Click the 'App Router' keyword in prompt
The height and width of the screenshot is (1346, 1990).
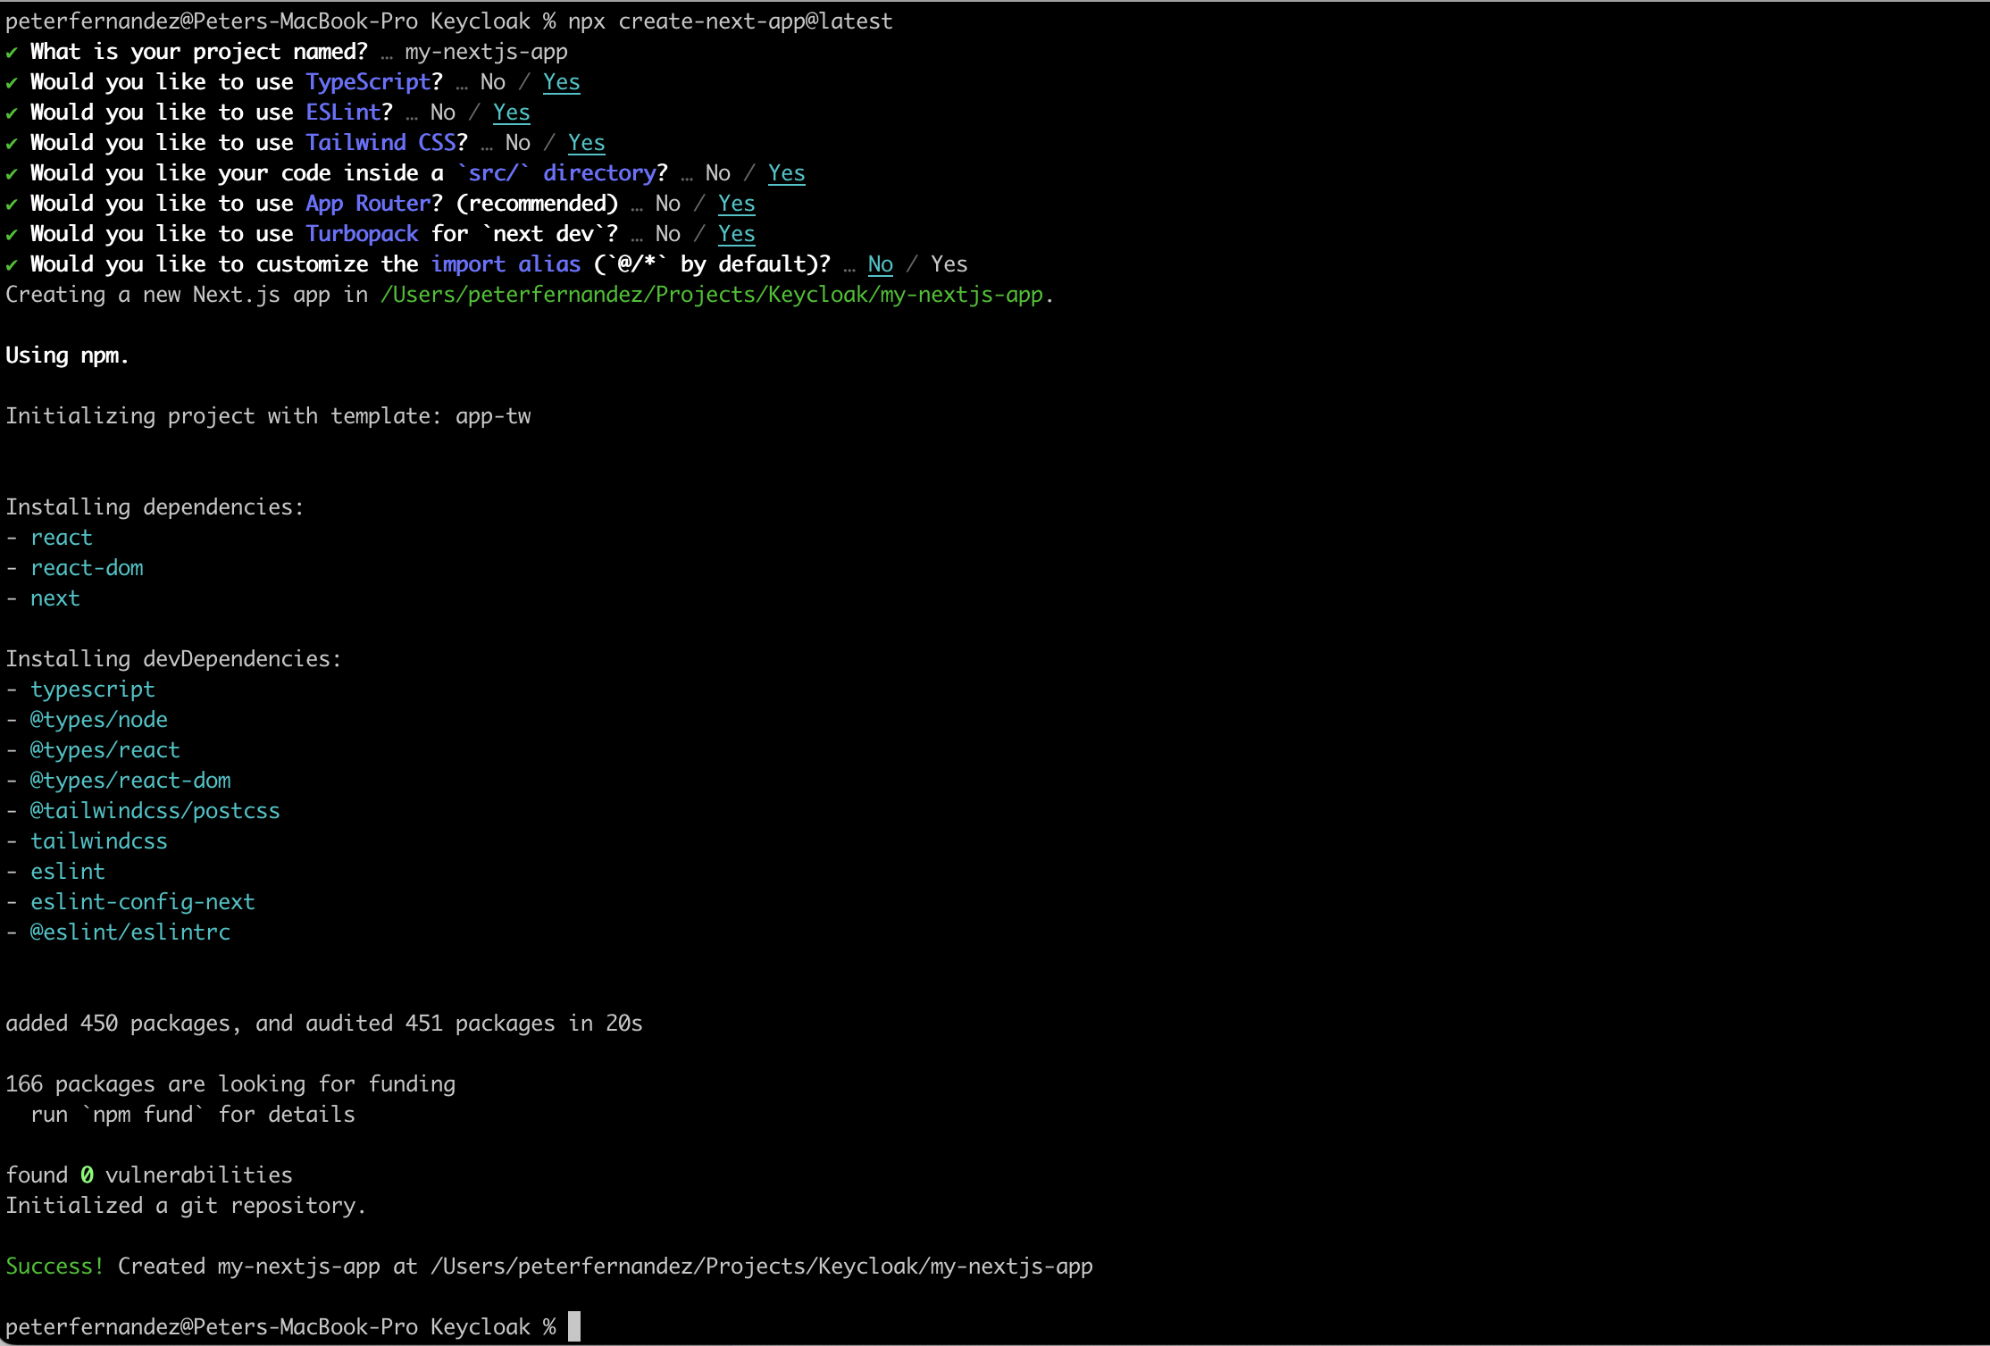368,204
